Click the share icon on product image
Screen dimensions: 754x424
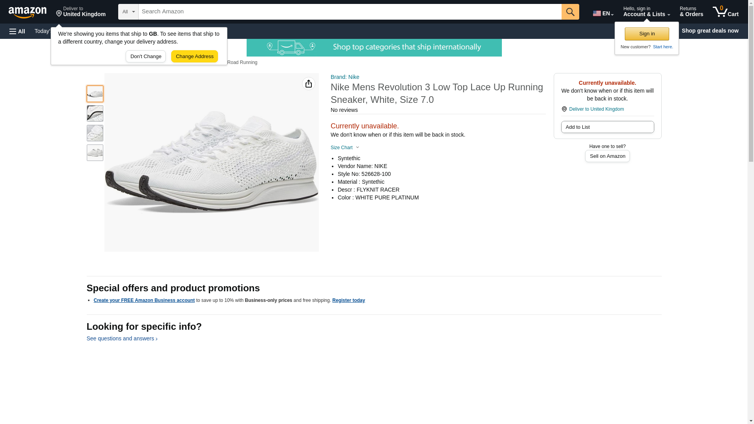[309, 84]
